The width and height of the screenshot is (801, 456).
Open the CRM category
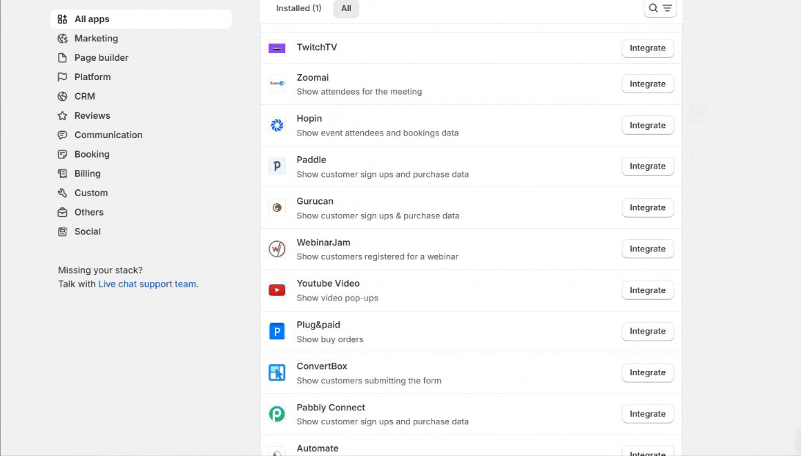pyautogui.click(x=85, y=97)
